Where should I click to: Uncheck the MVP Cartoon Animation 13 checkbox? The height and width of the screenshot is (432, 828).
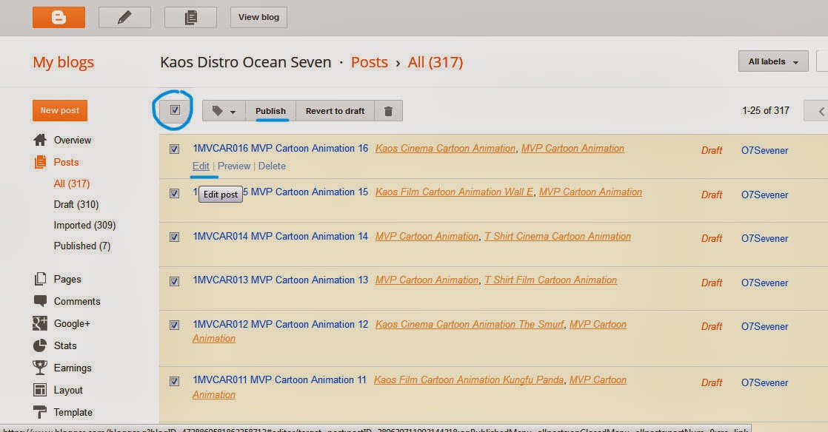175,281
